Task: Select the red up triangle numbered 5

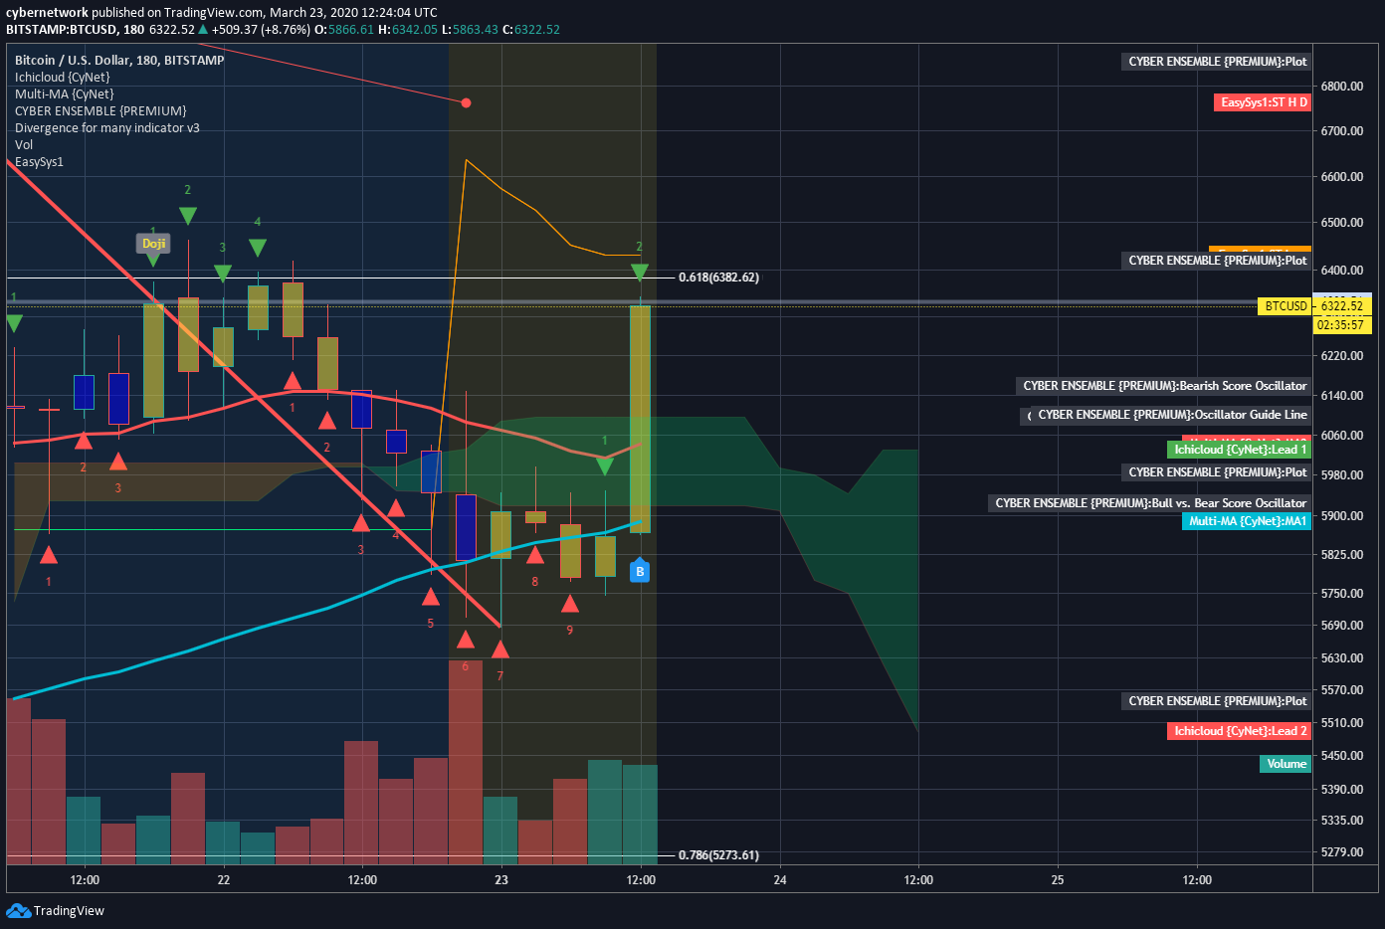Action: [431, 597]
